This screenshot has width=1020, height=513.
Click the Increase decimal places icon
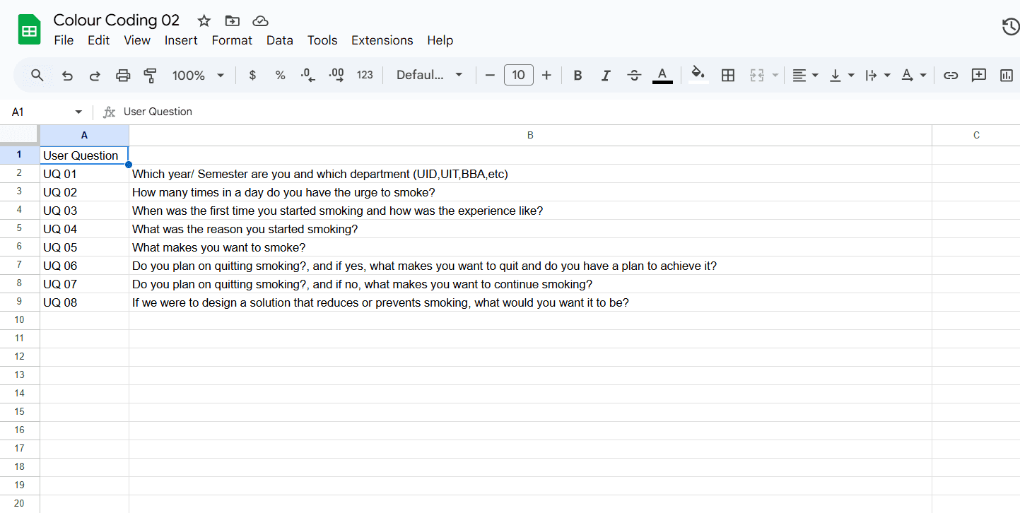pos(336,75)
